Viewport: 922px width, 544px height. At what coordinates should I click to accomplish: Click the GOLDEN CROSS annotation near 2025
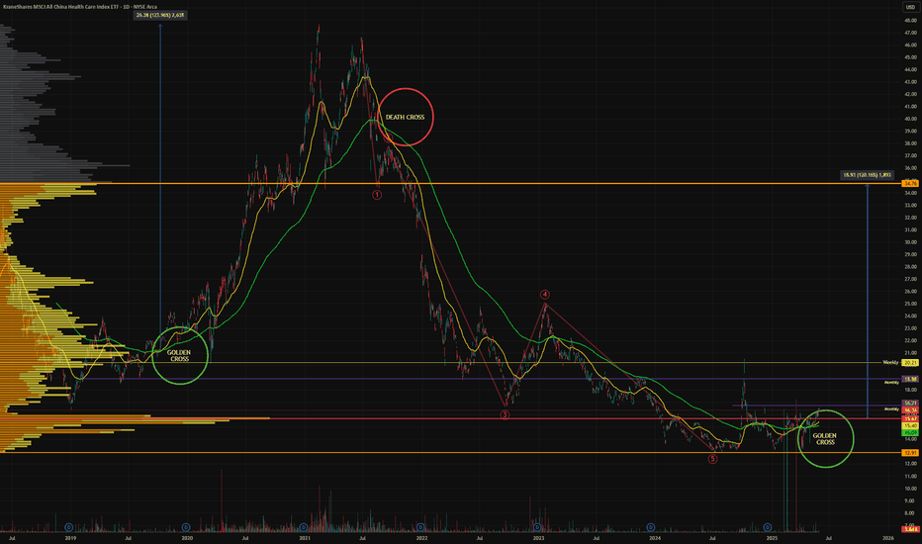click(825, 439)
